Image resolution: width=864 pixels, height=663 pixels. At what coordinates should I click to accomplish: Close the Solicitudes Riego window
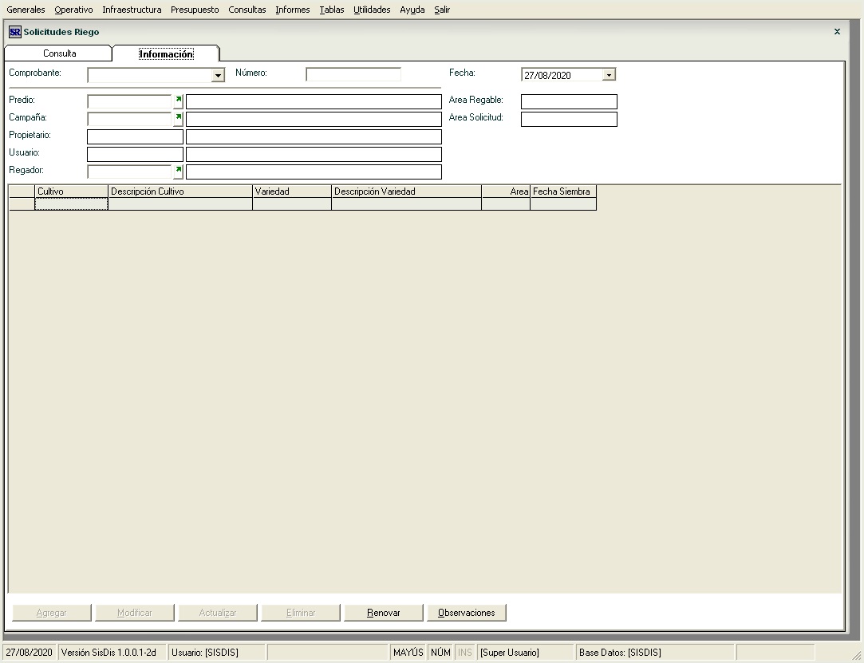tap(837, 32)
